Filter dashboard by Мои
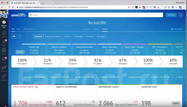Viewport: 187px width, 107px height. [18, 29]
